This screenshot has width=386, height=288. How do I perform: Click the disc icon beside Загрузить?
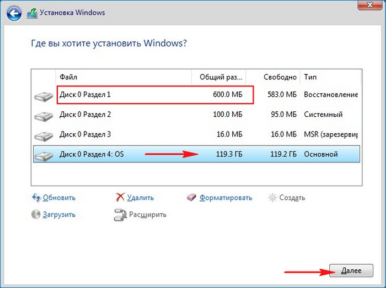[36, 214]
